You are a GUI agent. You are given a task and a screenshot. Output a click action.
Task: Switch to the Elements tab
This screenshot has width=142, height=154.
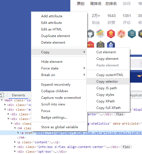point(18,95)
